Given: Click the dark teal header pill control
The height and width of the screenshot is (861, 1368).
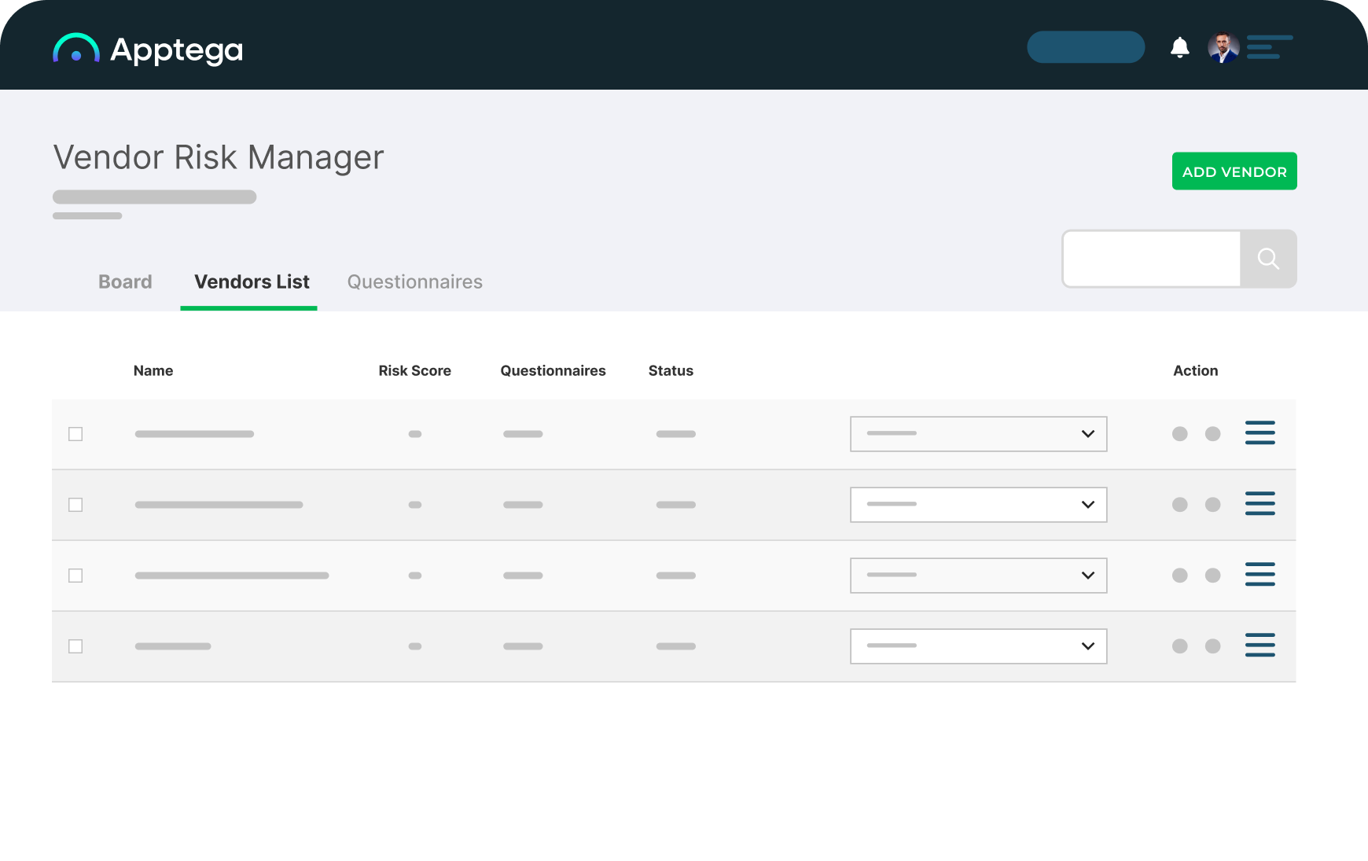Looking at the screenshot, I should coord(1085,47).
